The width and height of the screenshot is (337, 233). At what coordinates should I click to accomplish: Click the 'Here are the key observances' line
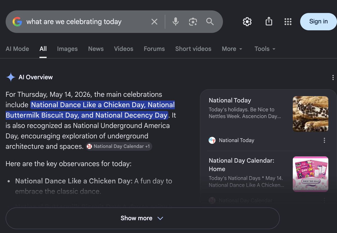pyautogui.click(x=69, y=164)
